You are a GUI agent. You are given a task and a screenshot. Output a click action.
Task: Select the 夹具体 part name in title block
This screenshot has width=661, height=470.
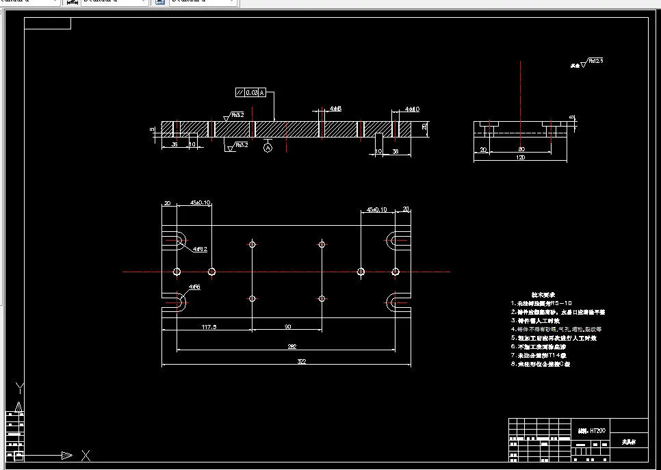pos(629,442)
